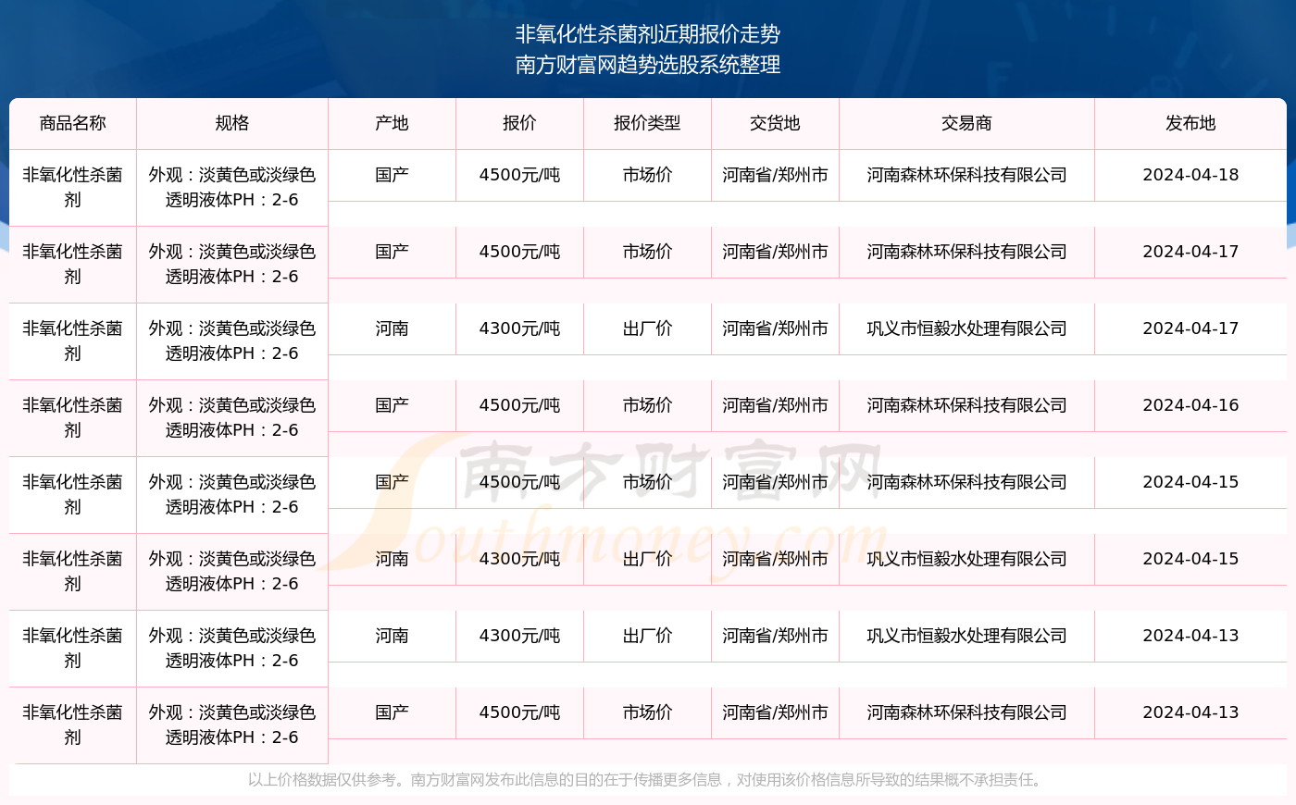The height and width of the screenshot is (805, 1296).
Task: Click the first row's 河南省/郑州市 cell
Action: (775, 175)
